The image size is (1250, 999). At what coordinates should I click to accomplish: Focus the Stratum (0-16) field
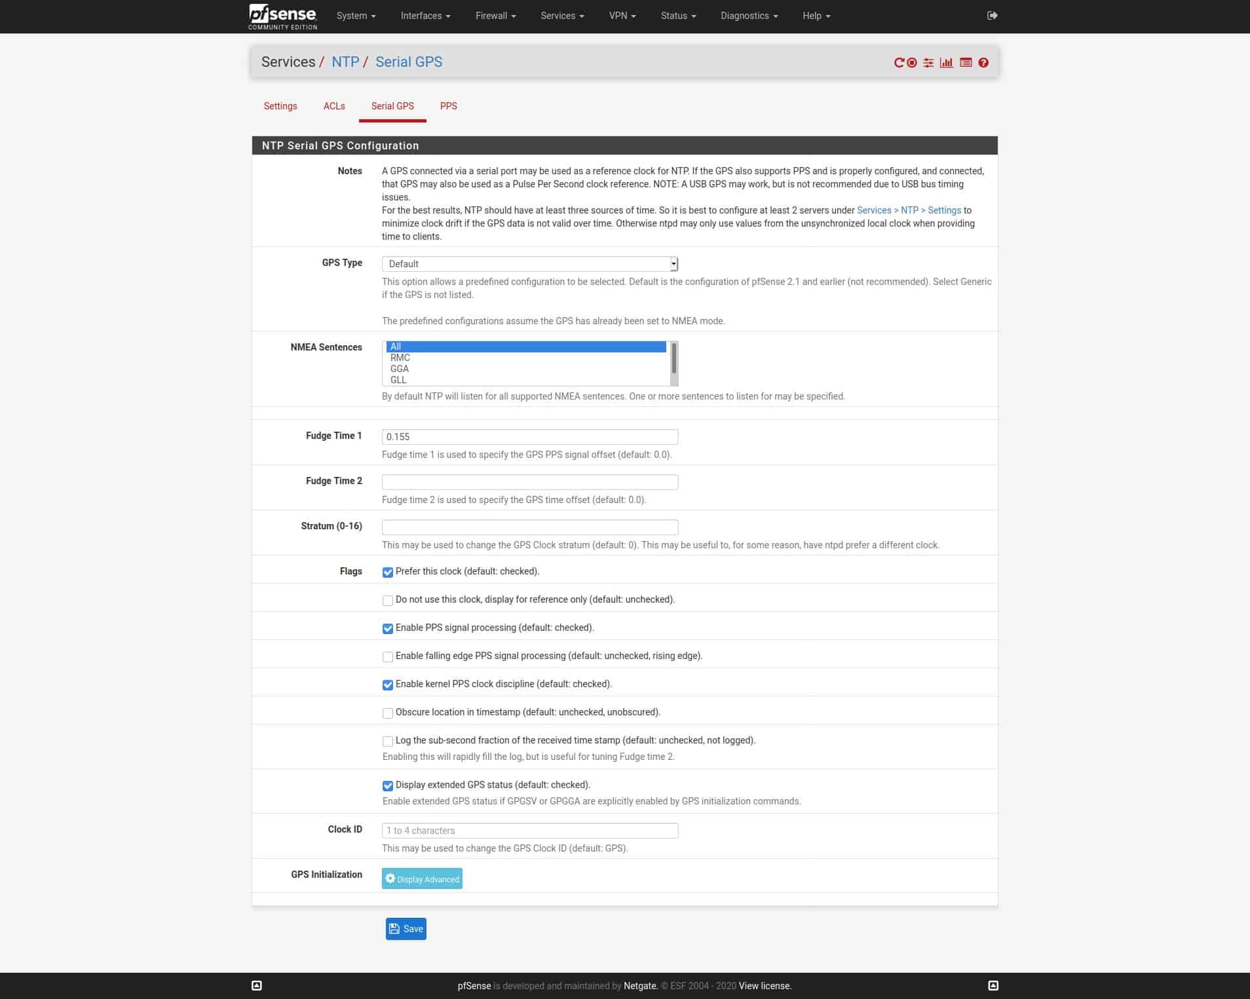point(530,527)
